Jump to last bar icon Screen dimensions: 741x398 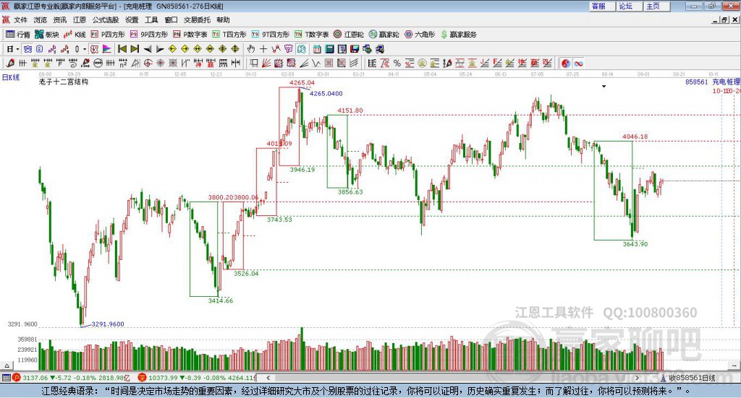pos(135,49)
